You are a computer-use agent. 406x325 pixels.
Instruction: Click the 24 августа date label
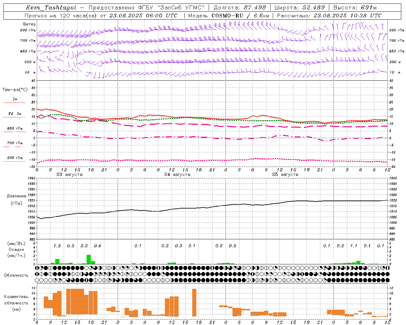(x=177, y=175)
